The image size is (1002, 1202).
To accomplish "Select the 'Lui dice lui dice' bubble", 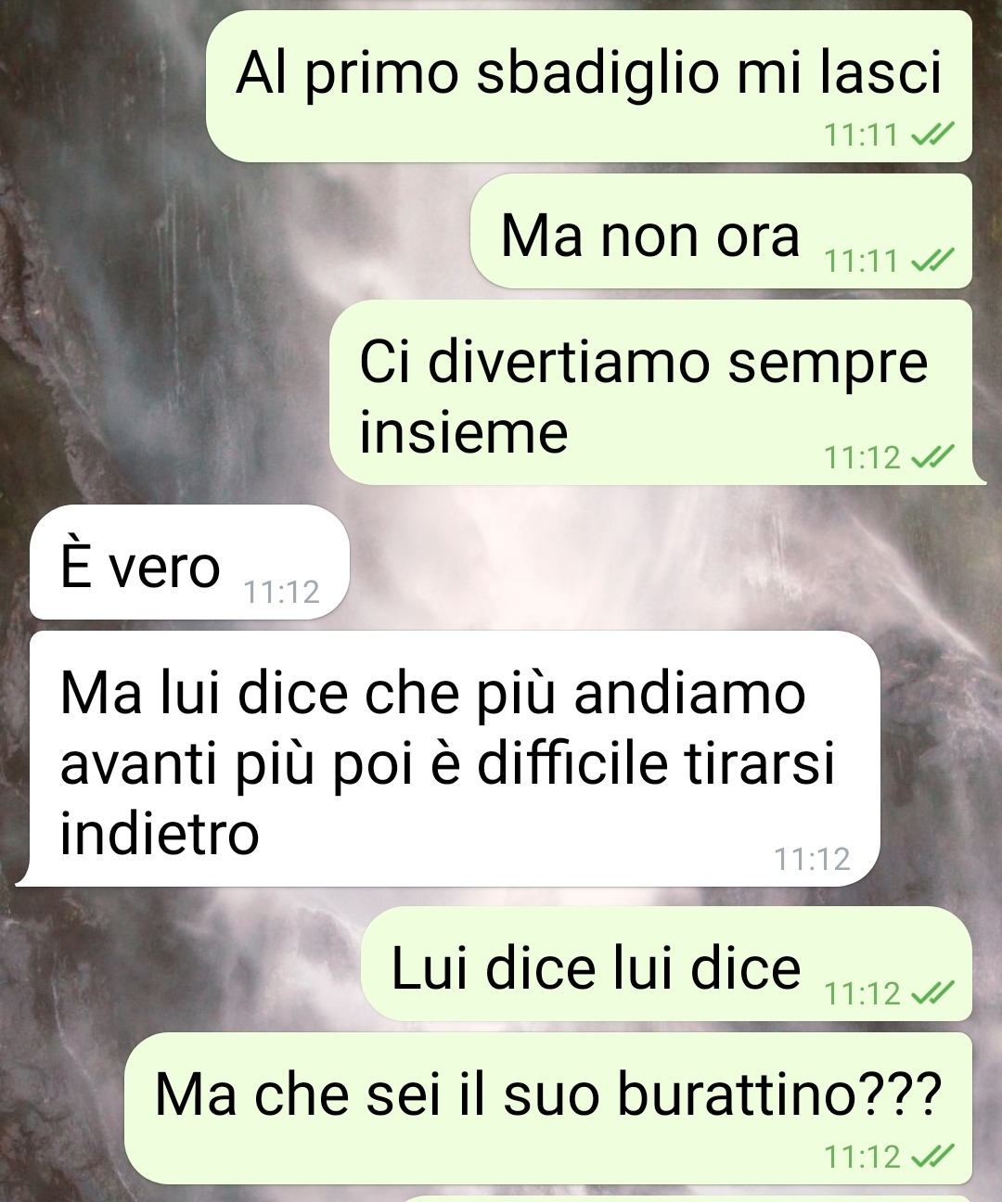I will [666, 964].
